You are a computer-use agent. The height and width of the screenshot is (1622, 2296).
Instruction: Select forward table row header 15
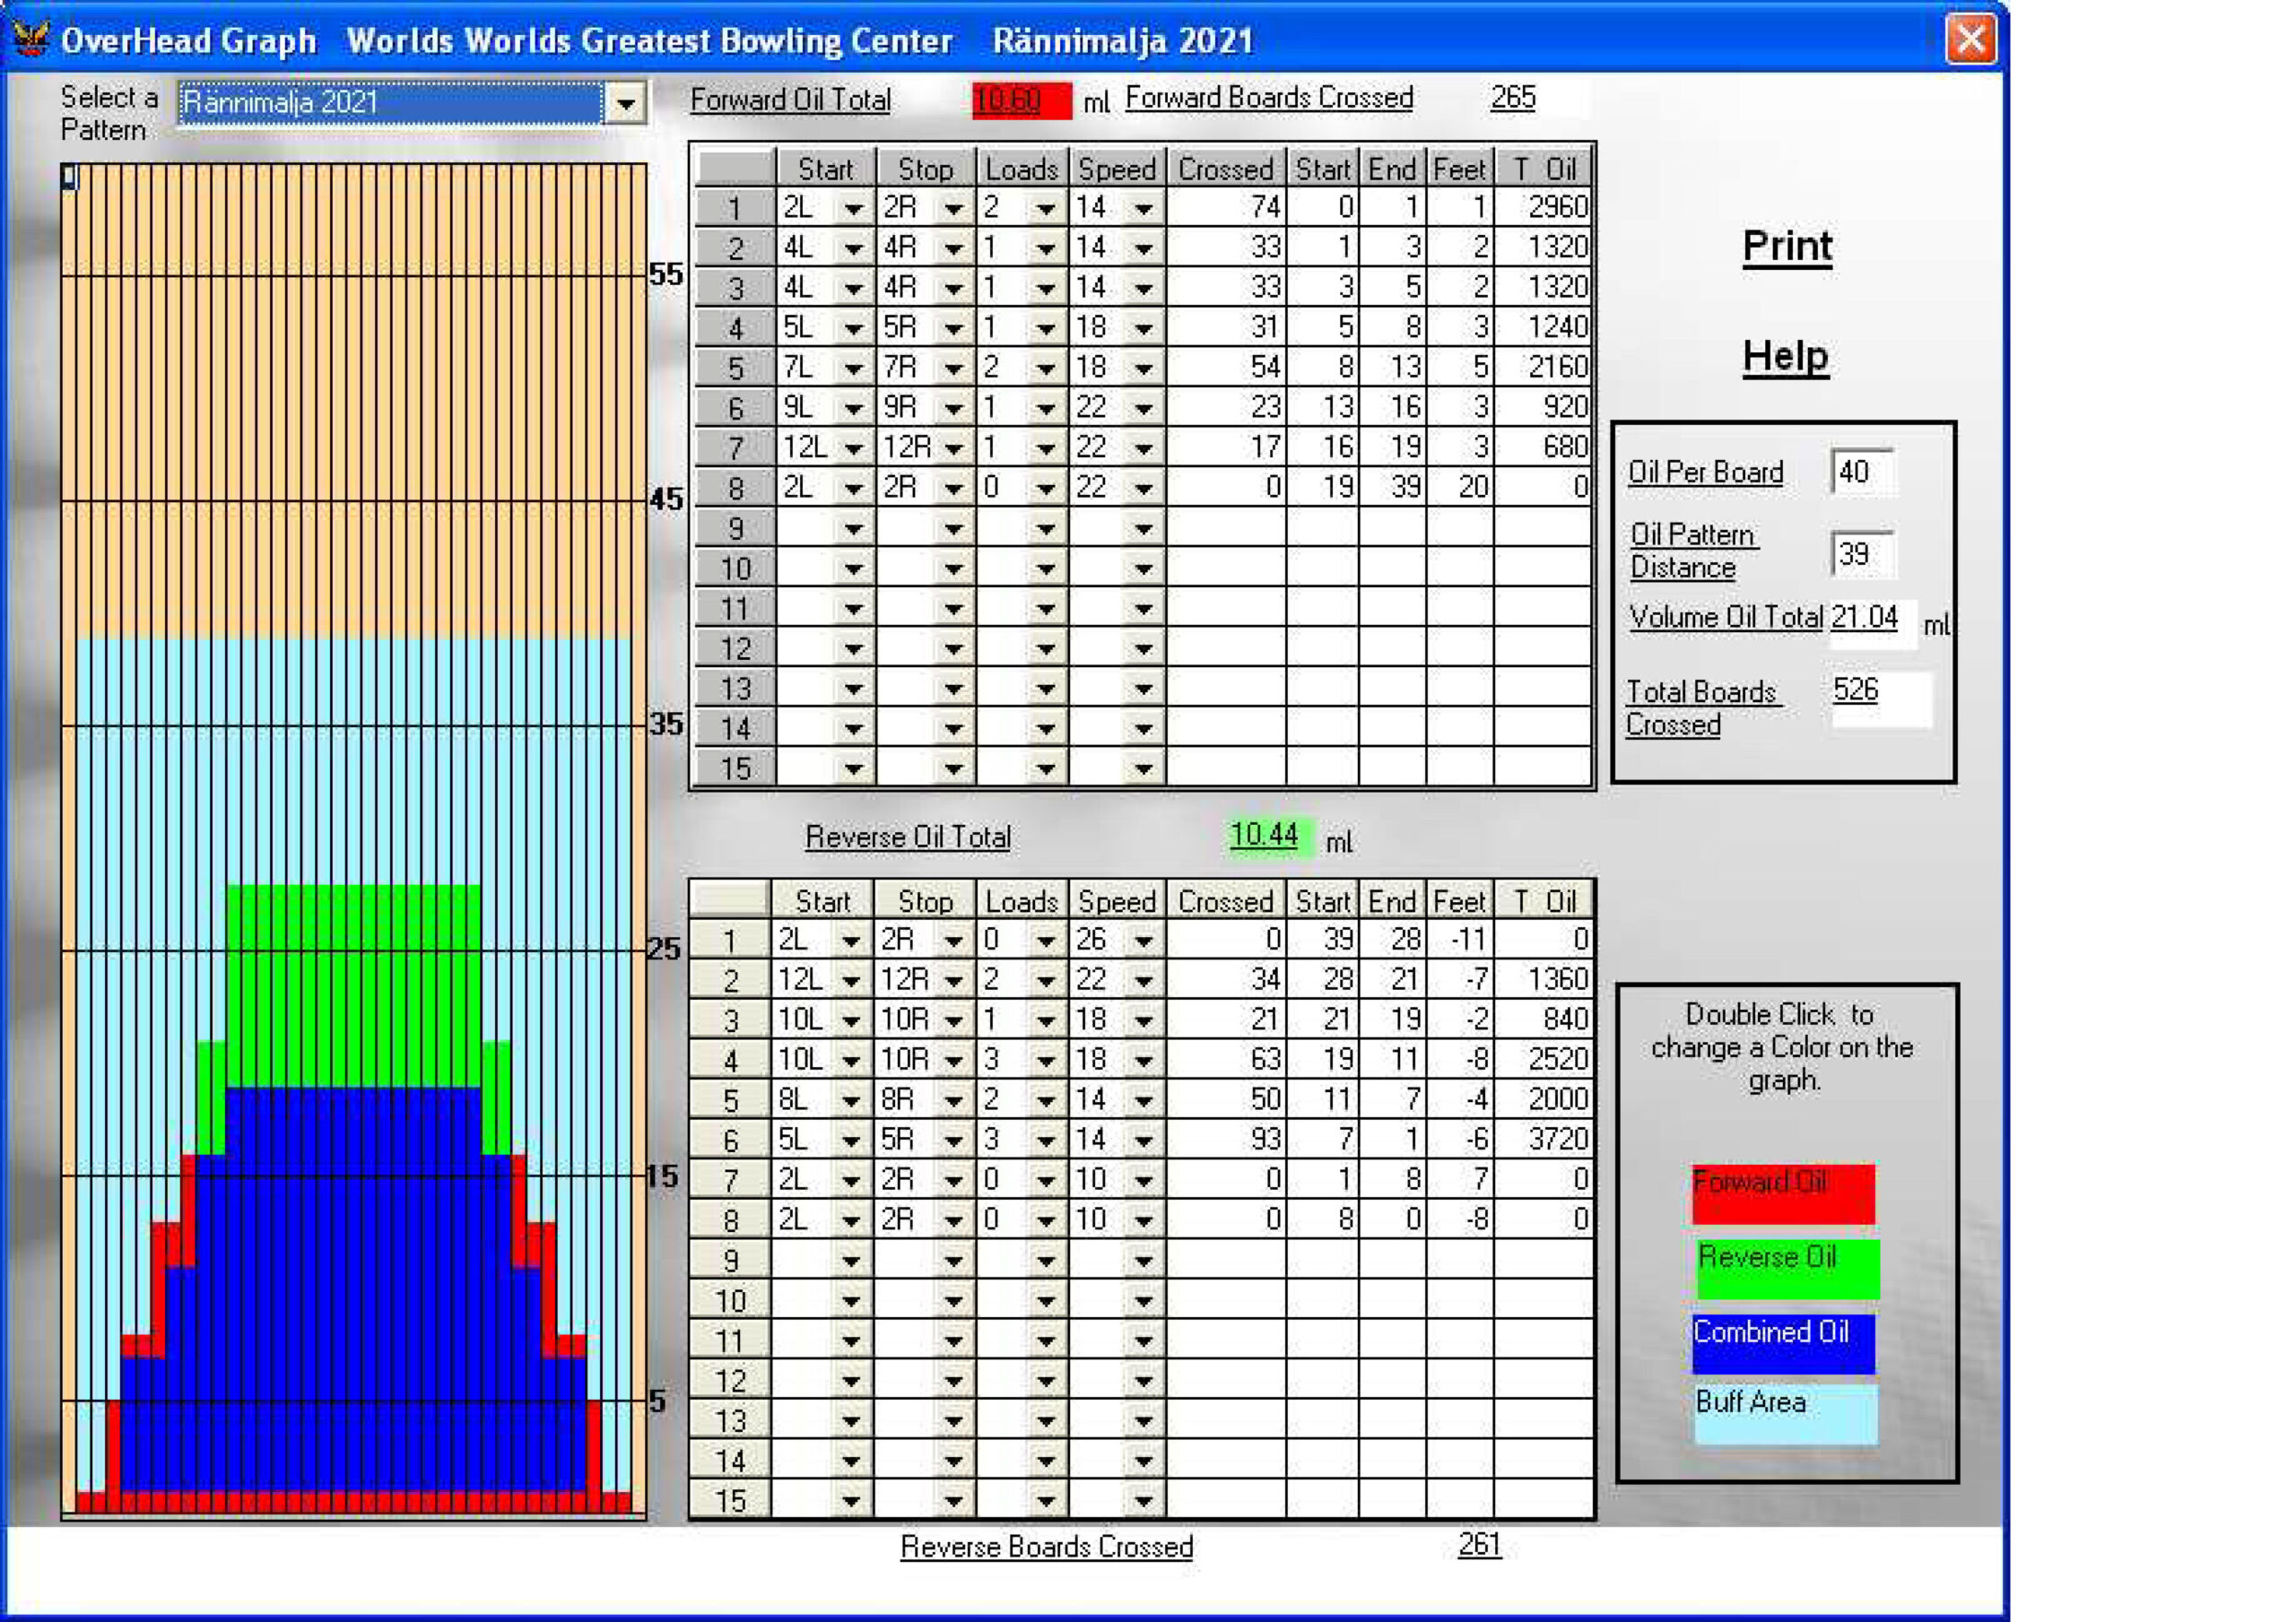[x=735, y=768]
